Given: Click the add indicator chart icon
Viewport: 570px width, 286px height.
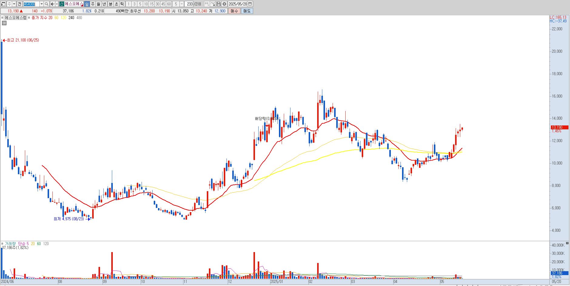Looking at the screenshot, I should (213, 4).
